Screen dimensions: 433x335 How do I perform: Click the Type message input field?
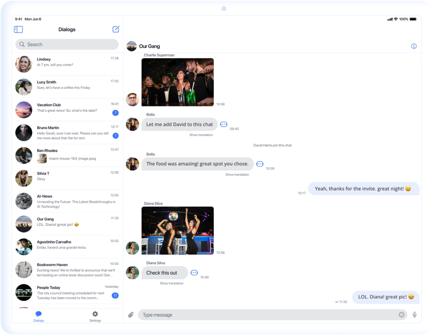point(273,315)
